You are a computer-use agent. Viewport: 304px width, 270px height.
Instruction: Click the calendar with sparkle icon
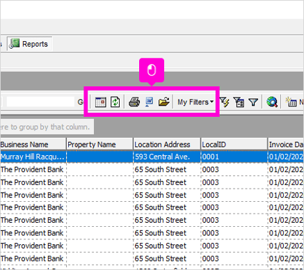point(291,102)
